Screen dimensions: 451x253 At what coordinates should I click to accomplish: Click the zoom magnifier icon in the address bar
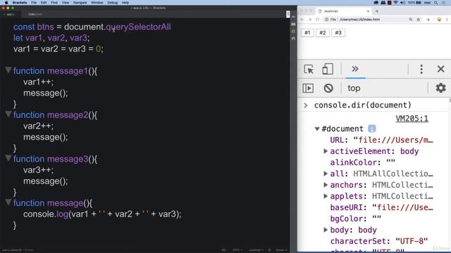(410, 20)
